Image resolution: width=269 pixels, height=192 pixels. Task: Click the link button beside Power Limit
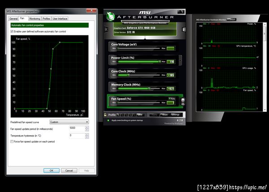tap(180, 60)
